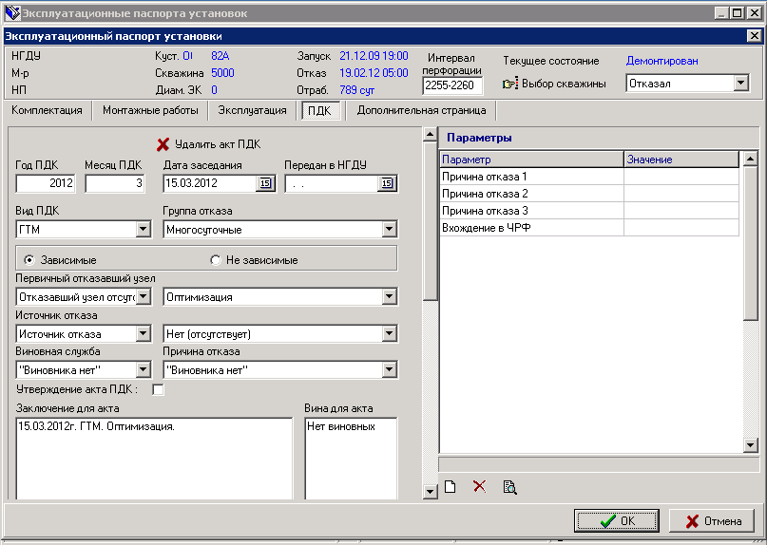Click the application icon in title bar
Screen dimensions: 767x545
click(x=12, y=13)
